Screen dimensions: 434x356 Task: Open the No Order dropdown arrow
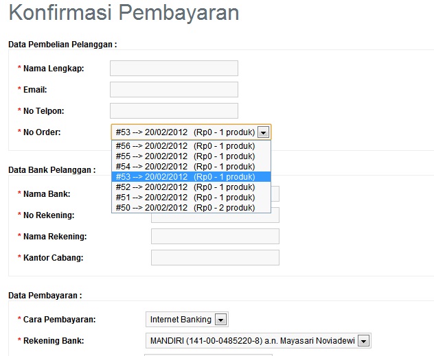click(263, 132)
